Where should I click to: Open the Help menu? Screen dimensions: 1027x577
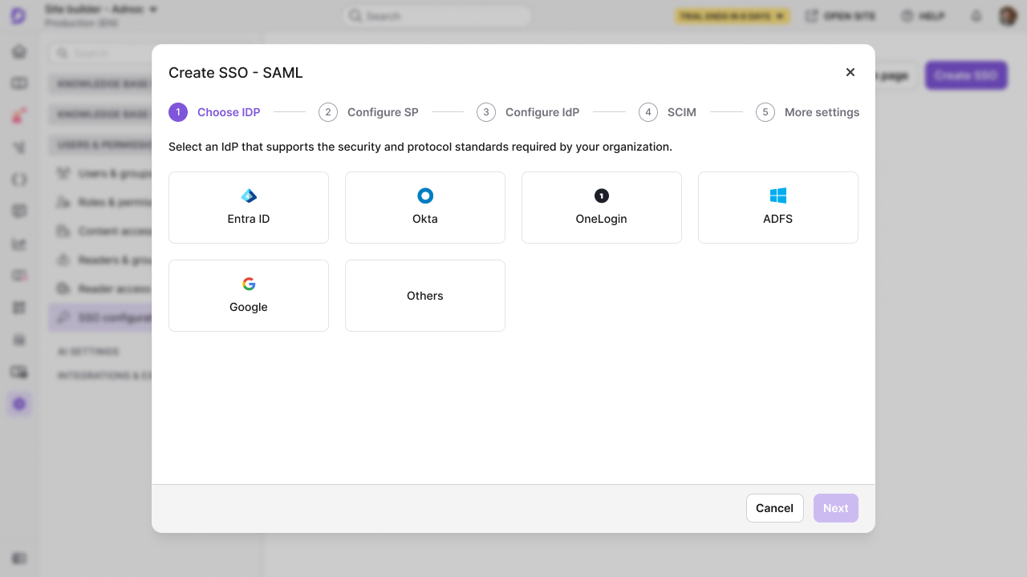(x=923, y=16)
